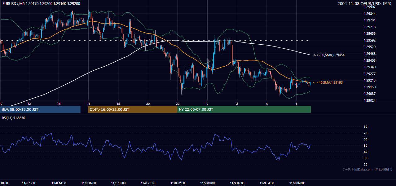Click hour label 12 under the price chart
The image size is (396, 186).
click(x=29, y=104)
